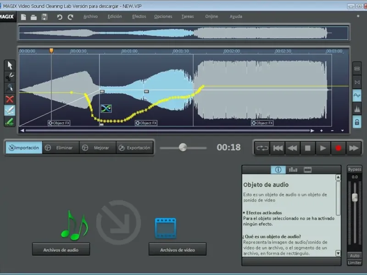Click the green music notes icon
The width and height of the screenshot is (367, 275).
74,225
